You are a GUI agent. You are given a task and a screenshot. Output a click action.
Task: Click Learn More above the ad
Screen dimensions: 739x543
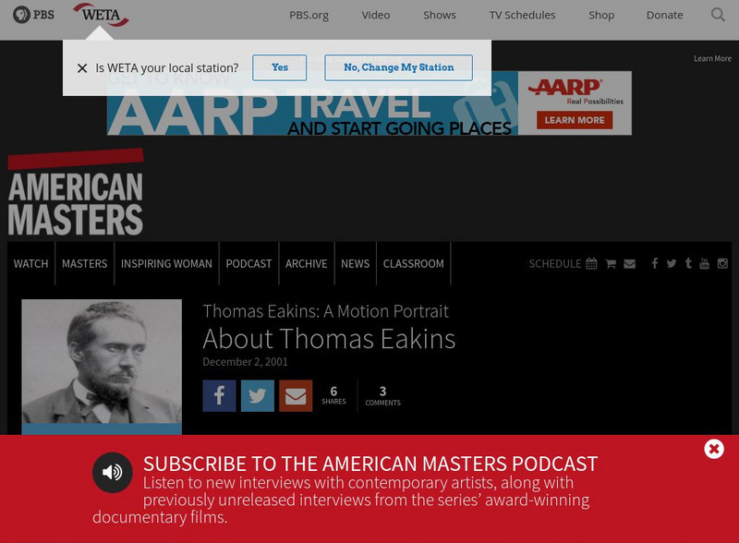tap(712, 58)
